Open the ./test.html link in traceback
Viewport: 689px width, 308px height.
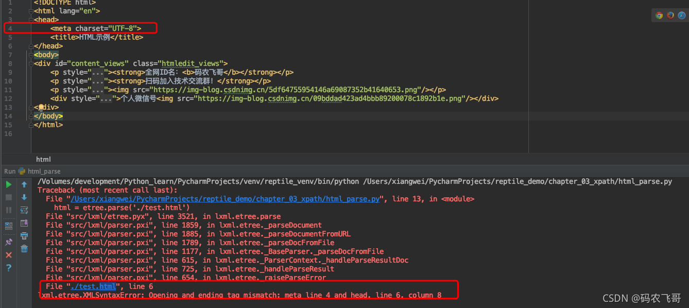(x=93, y=286)
